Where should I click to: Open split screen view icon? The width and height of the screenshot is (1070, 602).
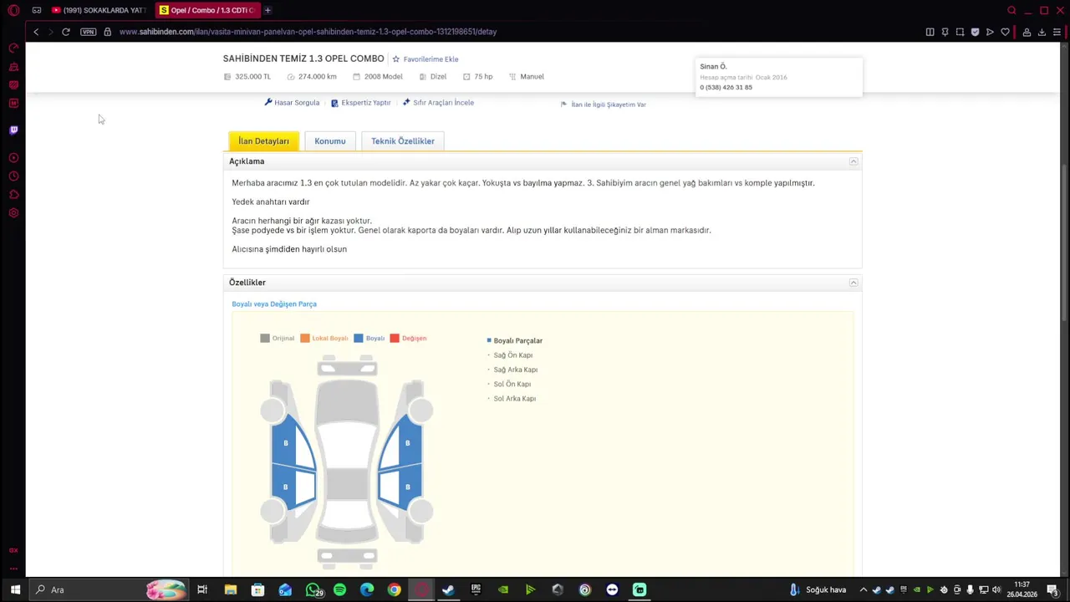(x=930, y=32)
